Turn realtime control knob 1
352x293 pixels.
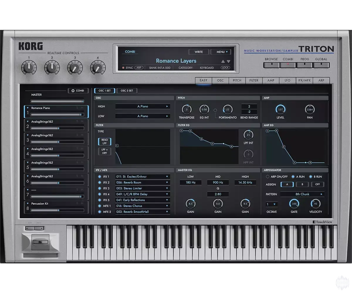[x=29, y=68]
